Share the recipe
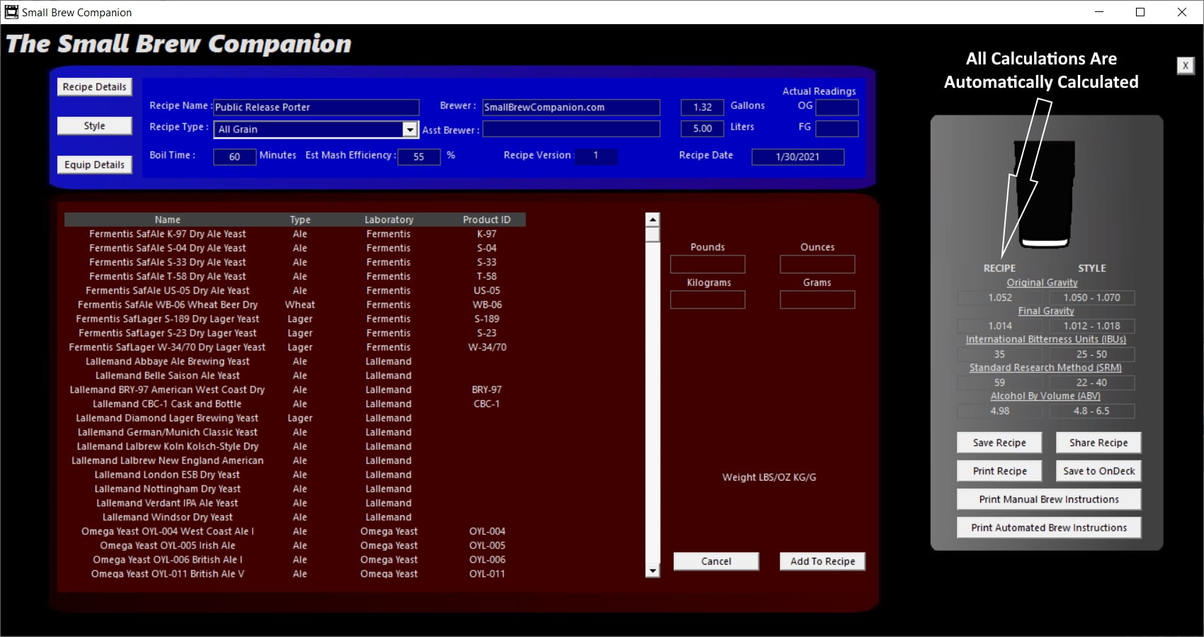Viewport: 1204px width, 637px height. (x=1098, y=443)
